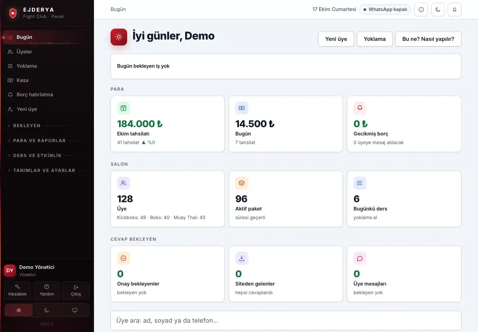Click the Ejderya shield logo icon
This screenshot has width=478, height=332.
[13, 13]
